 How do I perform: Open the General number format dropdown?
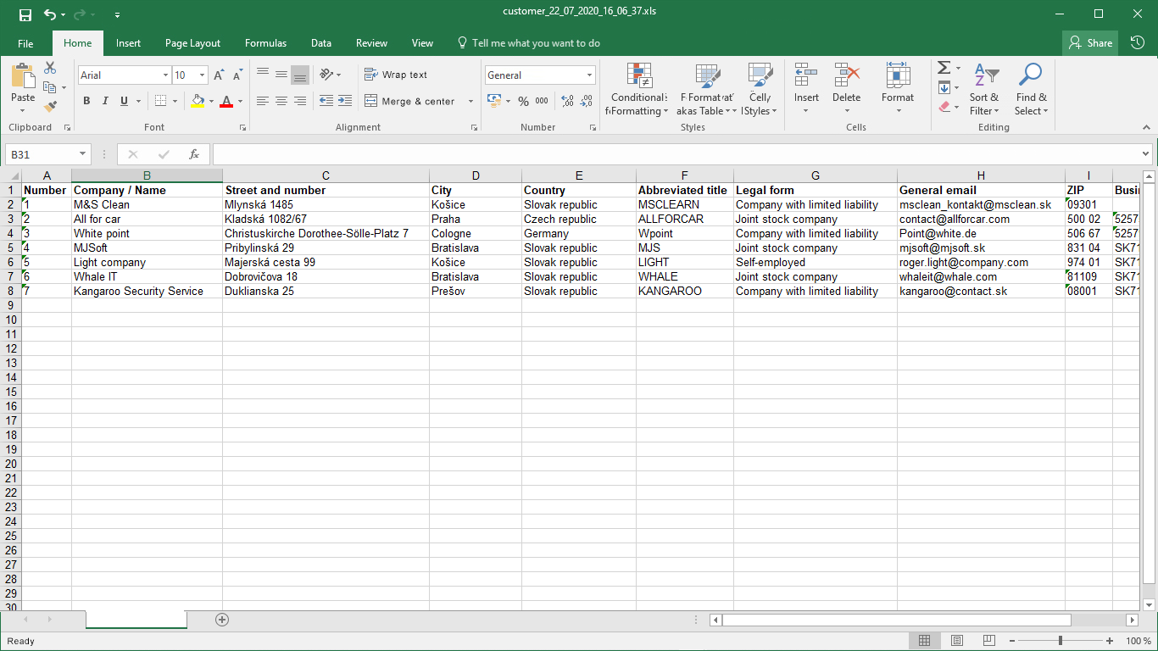point(589,75)
